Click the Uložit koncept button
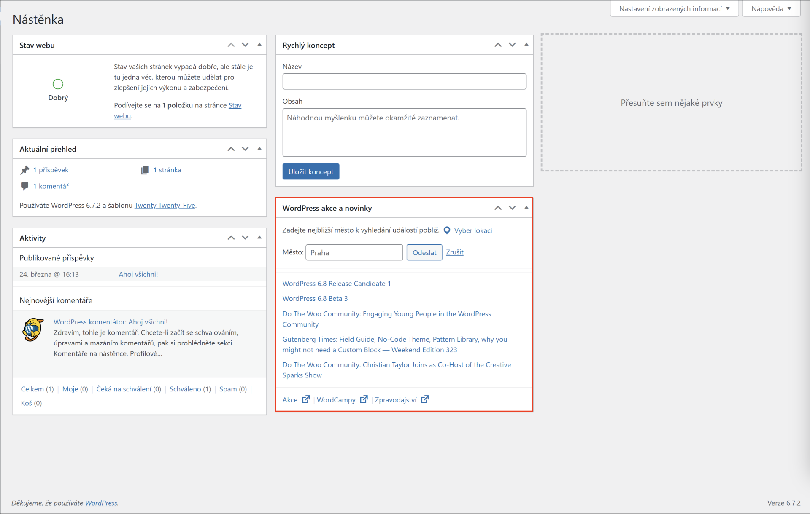The width and height of the screenshot is (810, 514). [310, 171]
